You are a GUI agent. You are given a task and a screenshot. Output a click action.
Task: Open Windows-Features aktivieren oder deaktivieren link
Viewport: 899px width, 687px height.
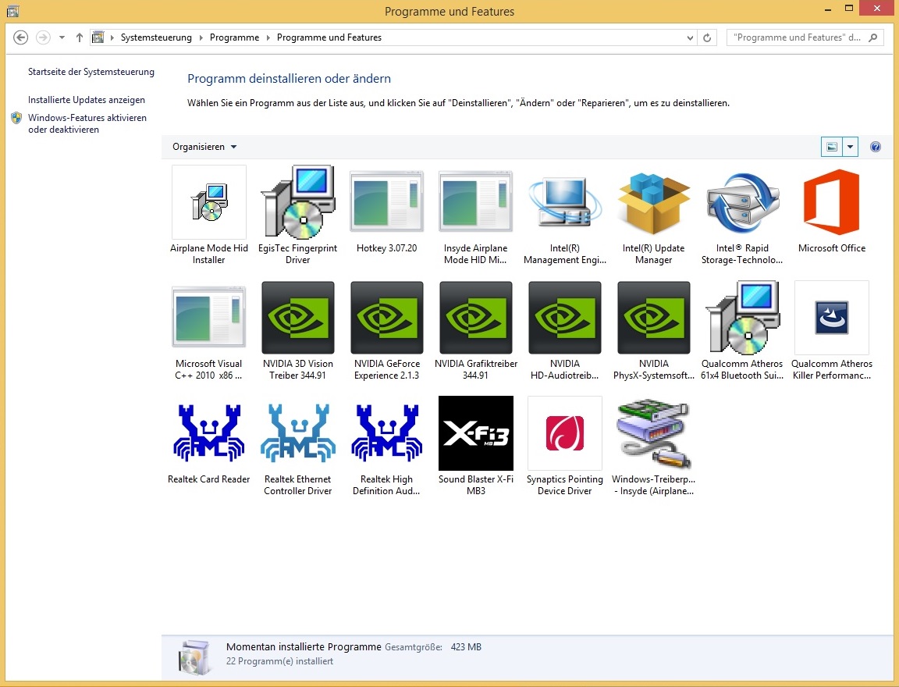[x=87, y=123]
